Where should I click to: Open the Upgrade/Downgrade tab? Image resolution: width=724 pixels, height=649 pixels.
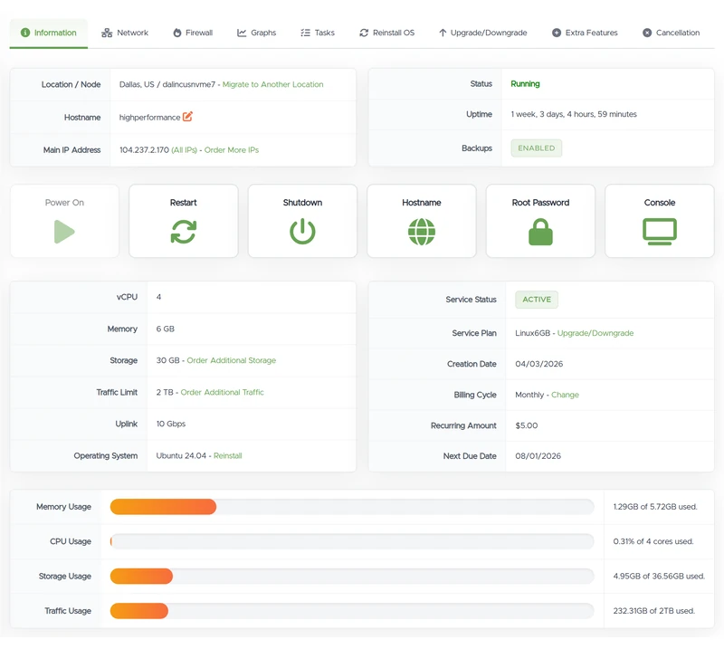click(x=482, y=33)
